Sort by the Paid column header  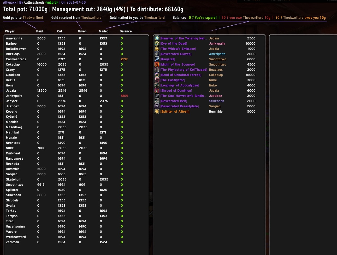pos(39,31)
